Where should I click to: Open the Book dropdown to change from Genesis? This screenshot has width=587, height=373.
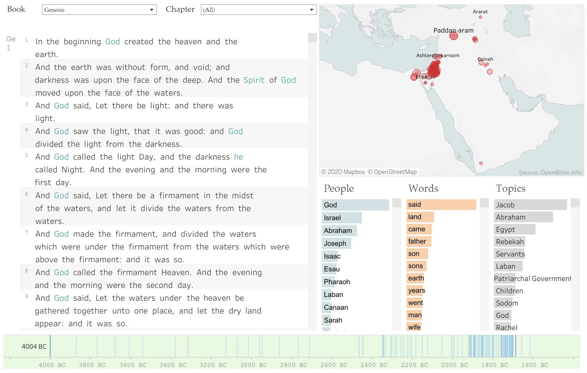click(99, 10)
